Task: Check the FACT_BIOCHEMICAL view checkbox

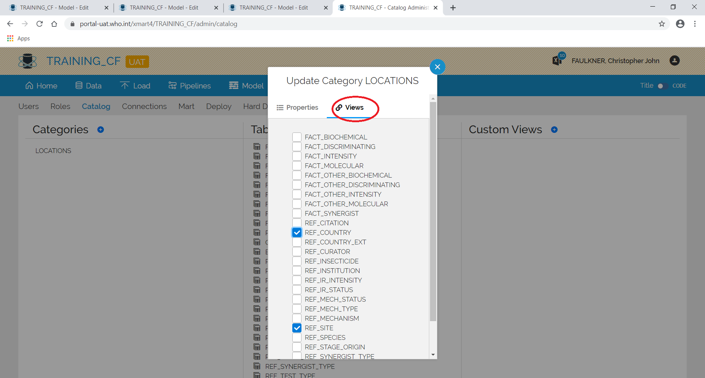Action: tap(297, 137)
